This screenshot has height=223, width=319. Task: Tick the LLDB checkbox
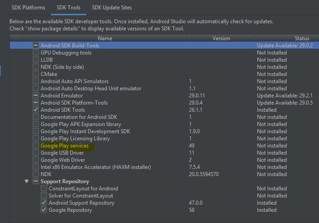(x=36, y=60)
